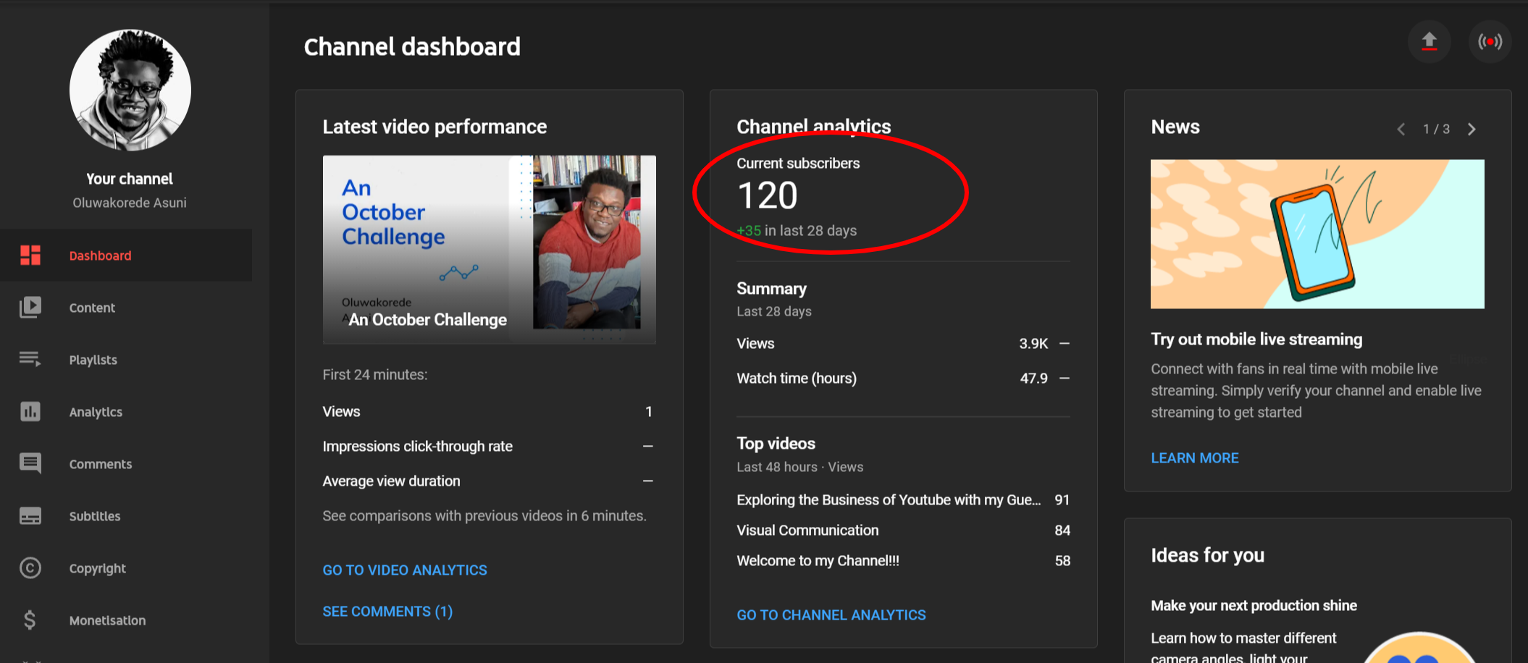Open the Monetisation menu item

[107, 620]
